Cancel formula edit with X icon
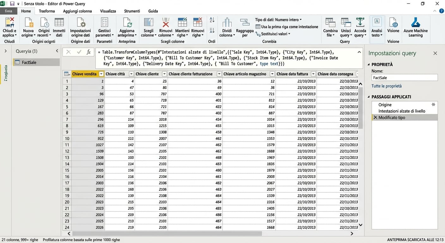The image size is (445, 243). click(69, 52)
